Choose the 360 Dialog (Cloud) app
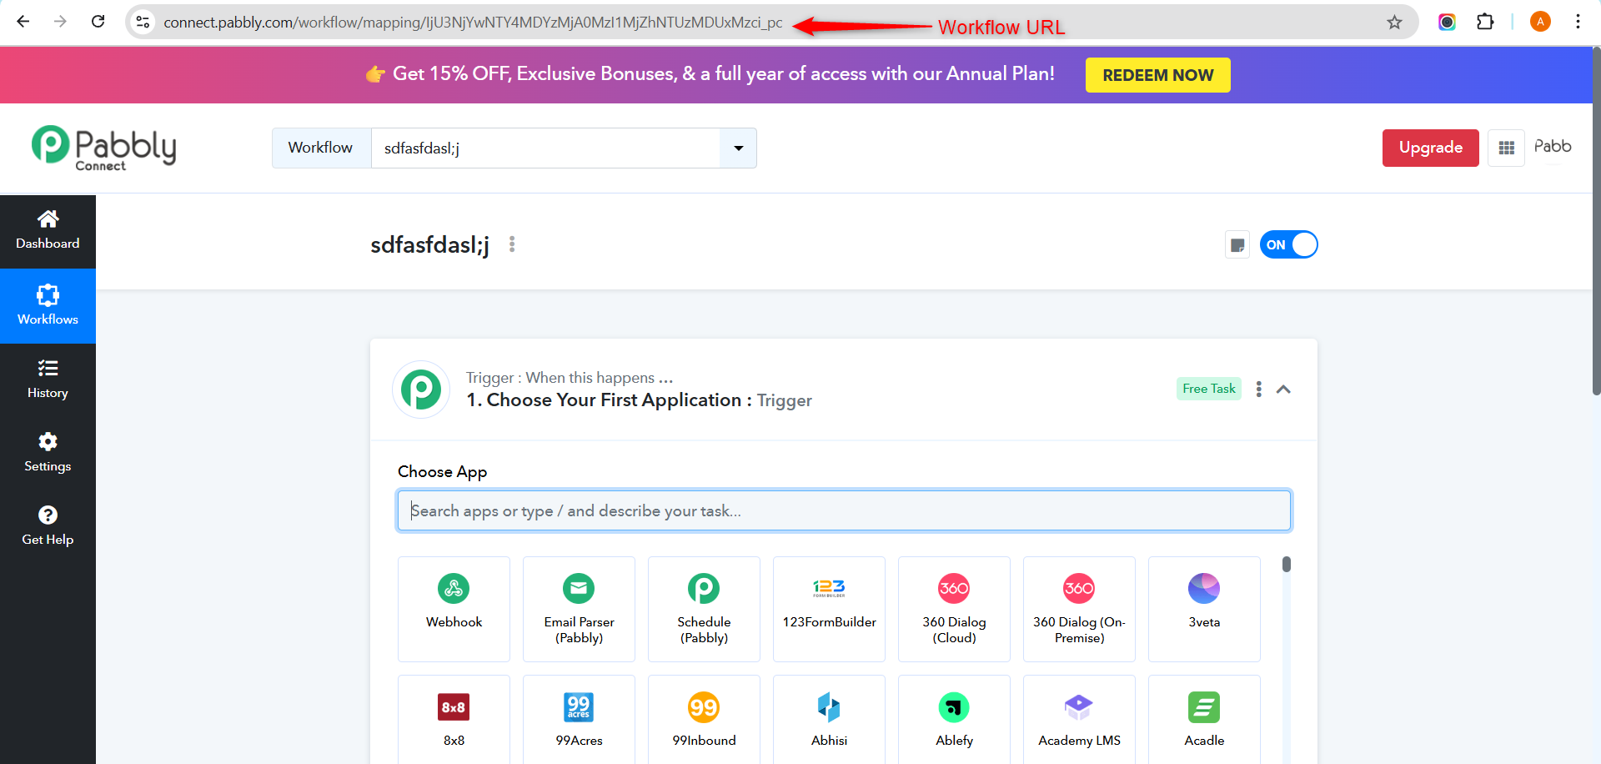Image resolution: width=1601 pixels, height=764 pixels. pos(954,609)
